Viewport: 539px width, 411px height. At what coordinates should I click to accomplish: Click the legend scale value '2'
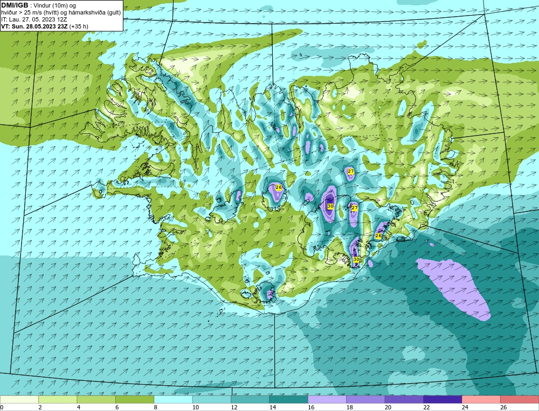pyautogui.click(x=40, y=407)
